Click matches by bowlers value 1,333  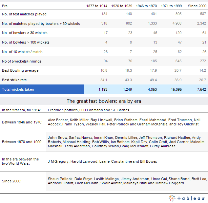pos(153,24)
